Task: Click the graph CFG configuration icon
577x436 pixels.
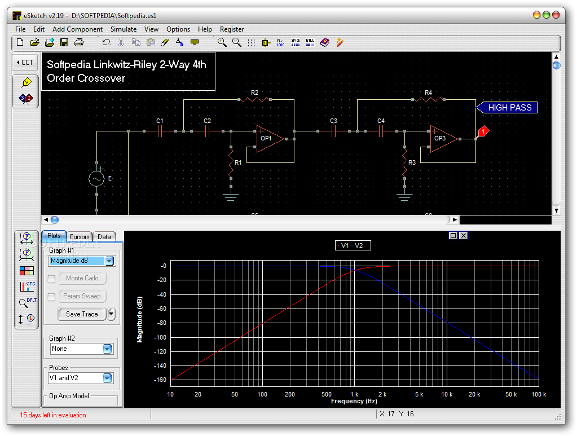Action: pyautogui.click(x=26, y=287)
